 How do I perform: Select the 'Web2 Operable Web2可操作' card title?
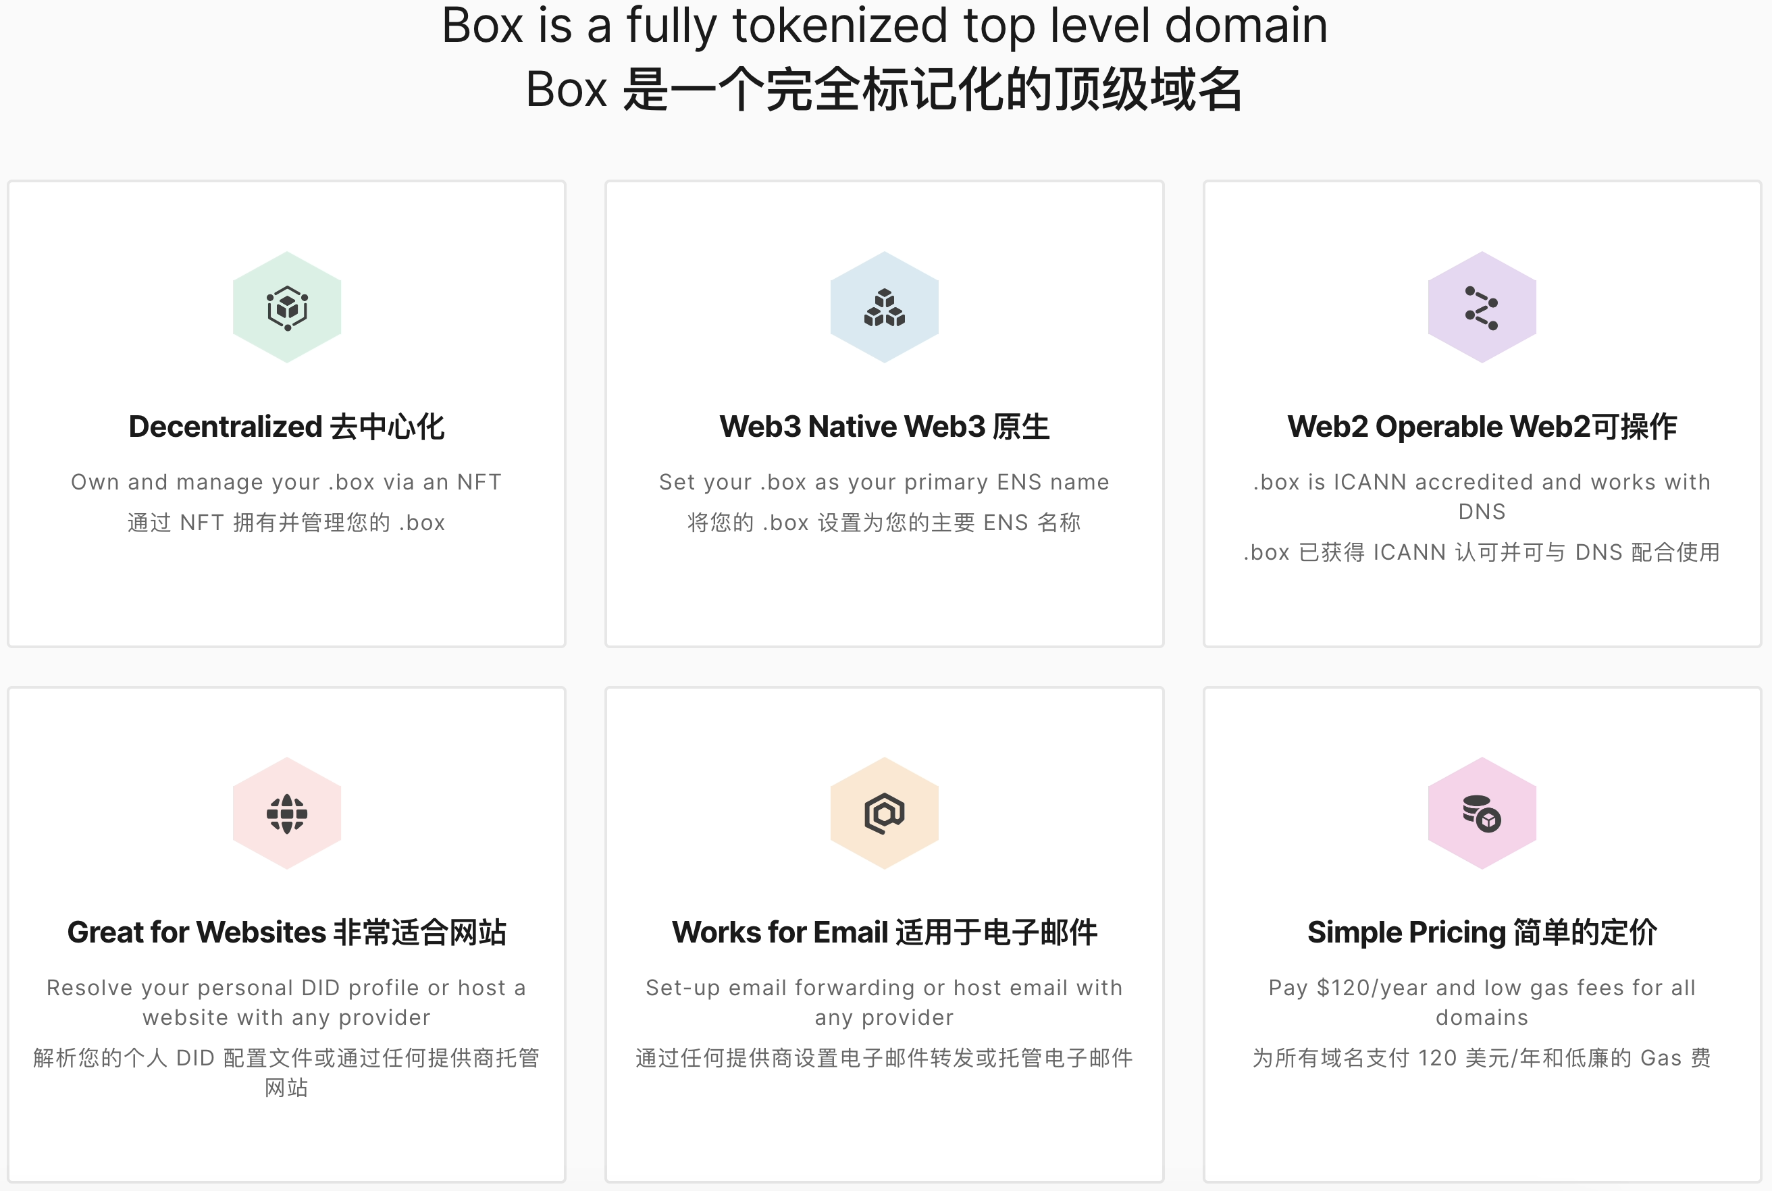click(x=1481, y=426)
